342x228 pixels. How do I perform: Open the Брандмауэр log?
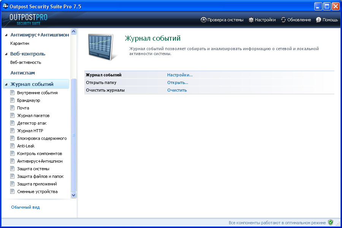click(x=28, y=100)
